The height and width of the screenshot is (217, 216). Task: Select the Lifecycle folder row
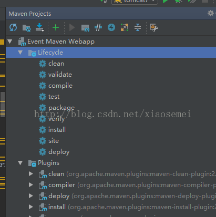click(111, 53)
